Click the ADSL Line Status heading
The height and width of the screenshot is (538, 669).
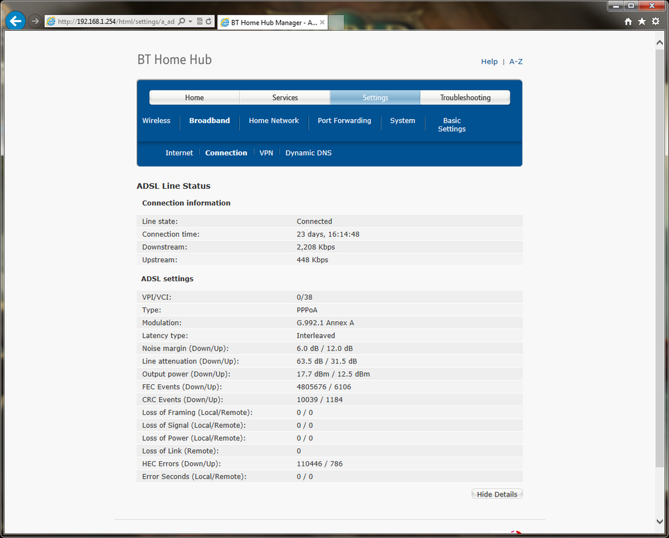(x=173, y=186)
